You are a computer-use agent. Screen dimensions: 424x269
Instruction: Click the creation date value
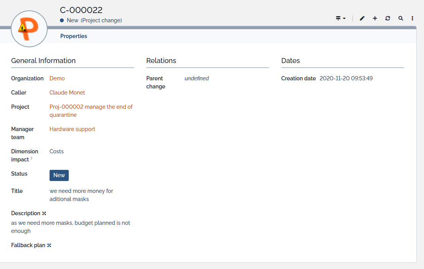346,78
